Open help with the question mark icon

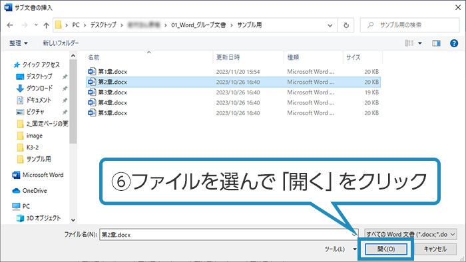coord(454,43)
